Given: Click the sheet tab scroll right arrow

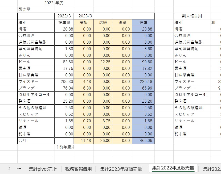Looking at the screenshot, I should coord(9,168).
